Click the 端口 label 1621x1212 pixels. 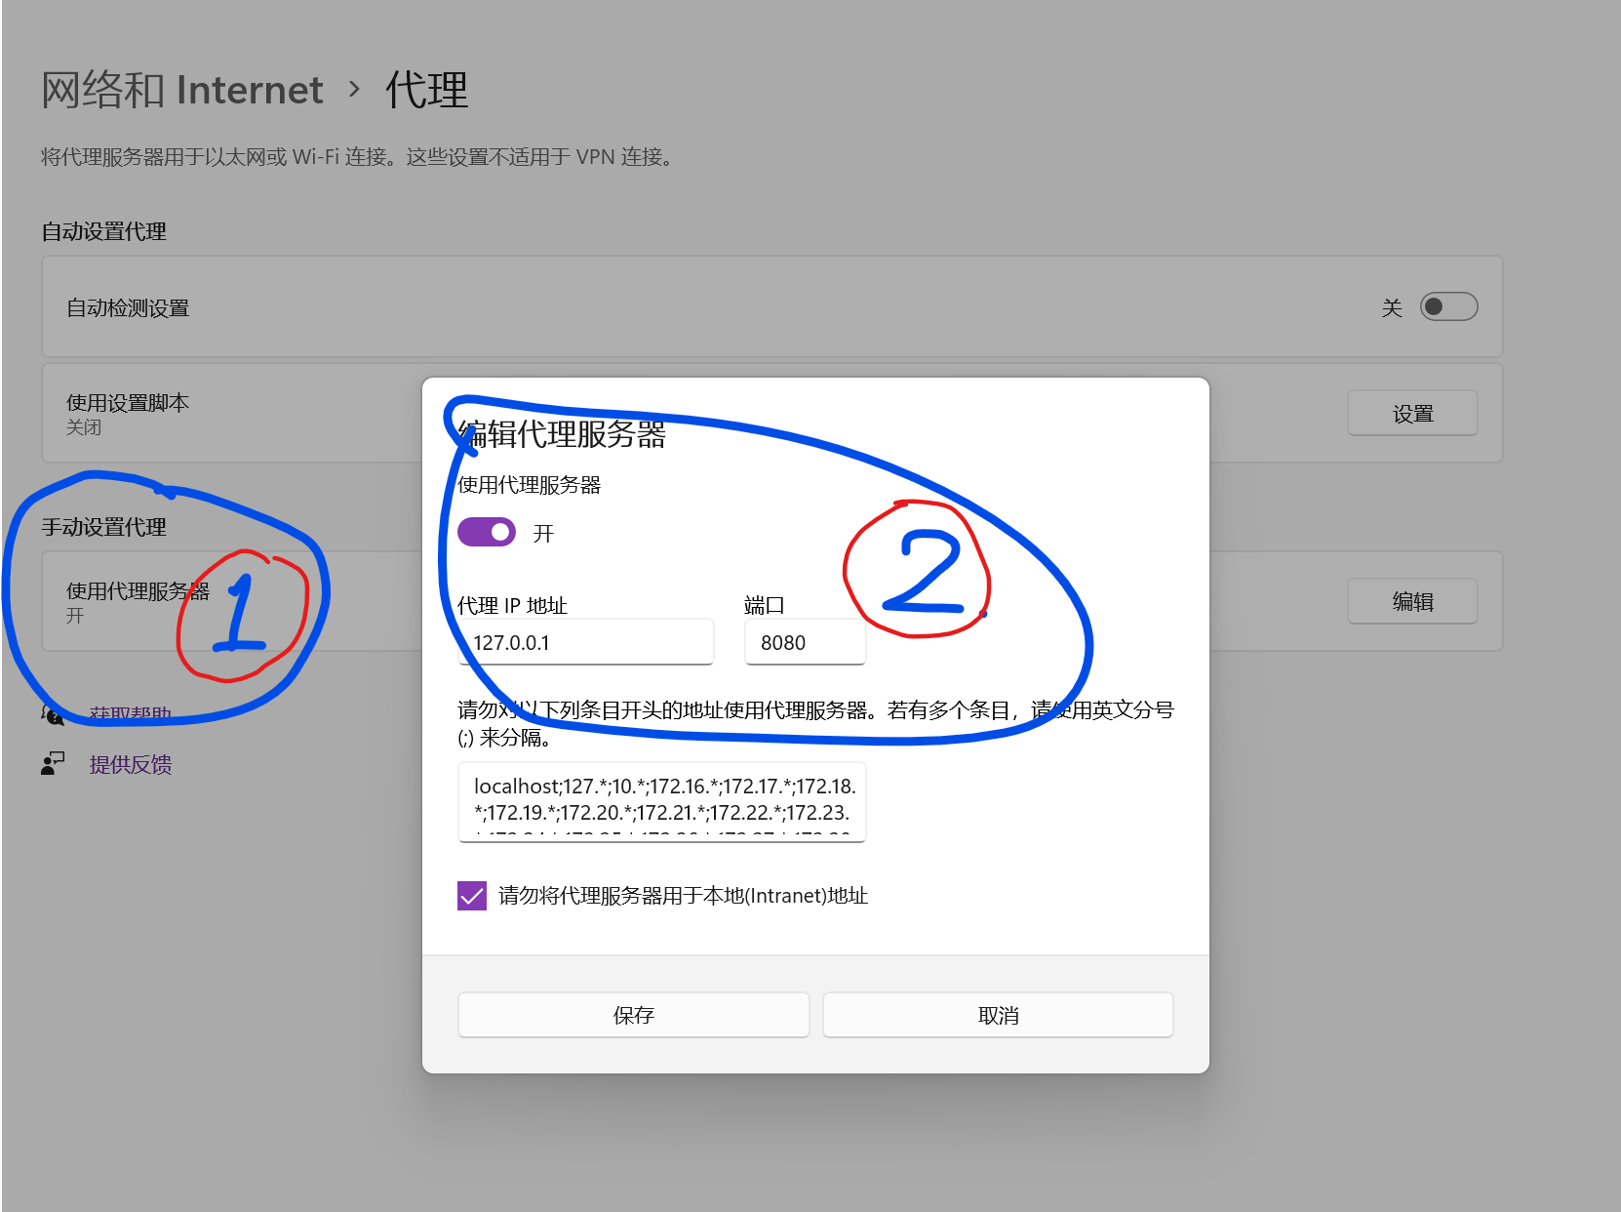[765, 605]
